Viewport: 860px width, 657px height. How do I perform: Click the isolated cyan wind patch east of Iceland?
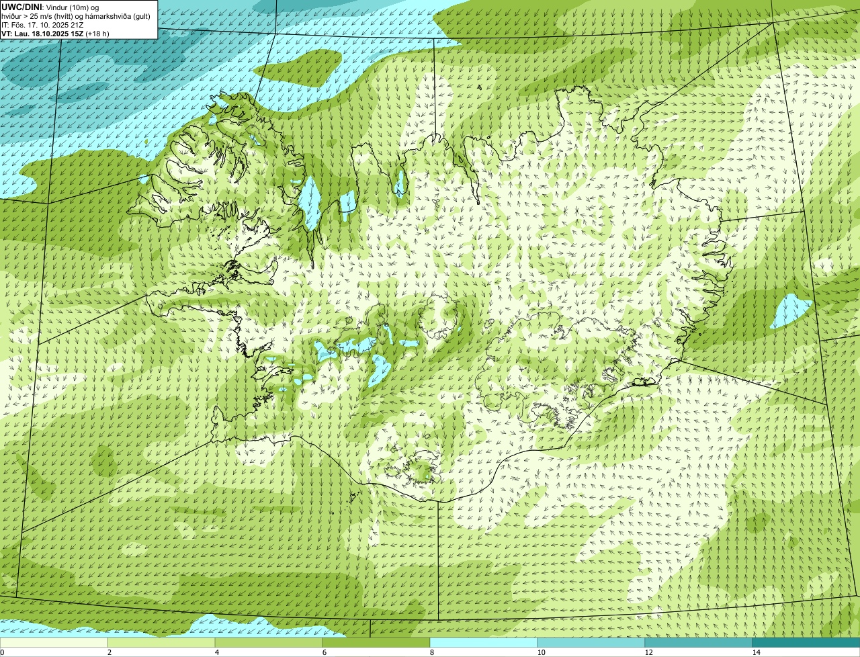[790, 311]
